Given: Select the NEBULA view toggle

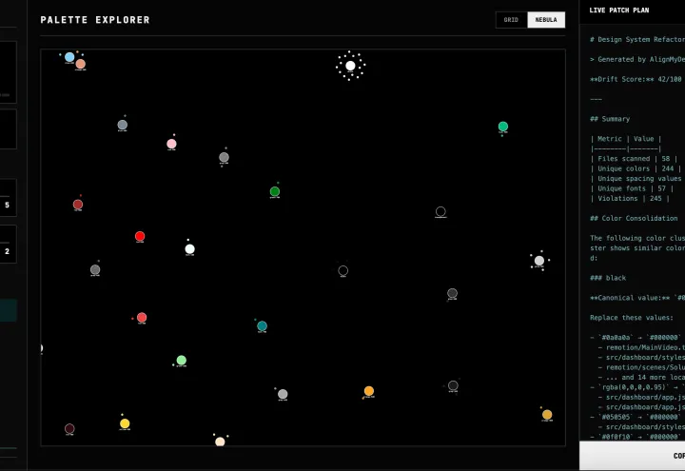Looking at the screenshot, I should (546, 20).
